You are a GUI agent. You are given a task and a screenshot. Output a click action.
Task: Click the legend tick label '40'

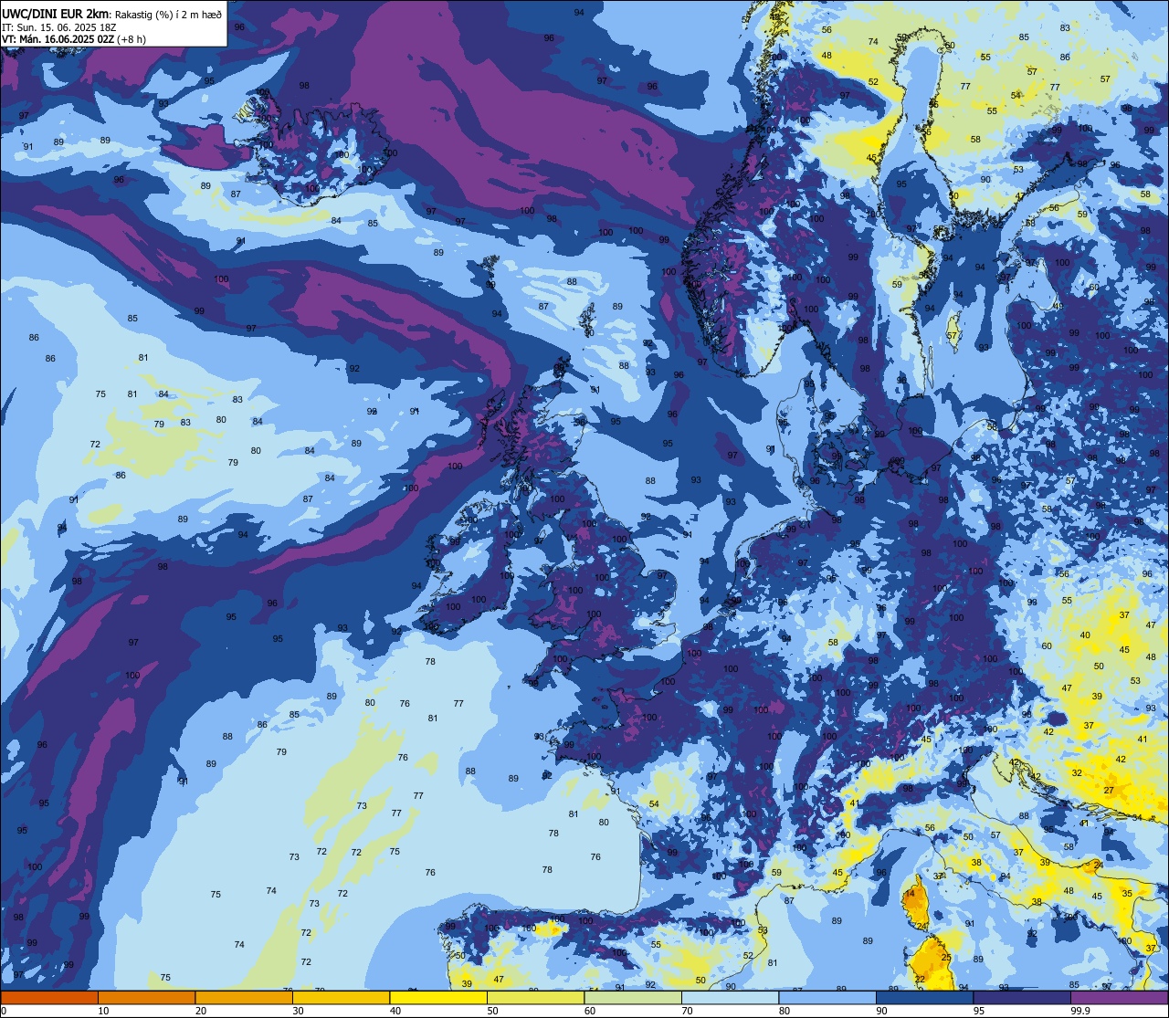395,1011
